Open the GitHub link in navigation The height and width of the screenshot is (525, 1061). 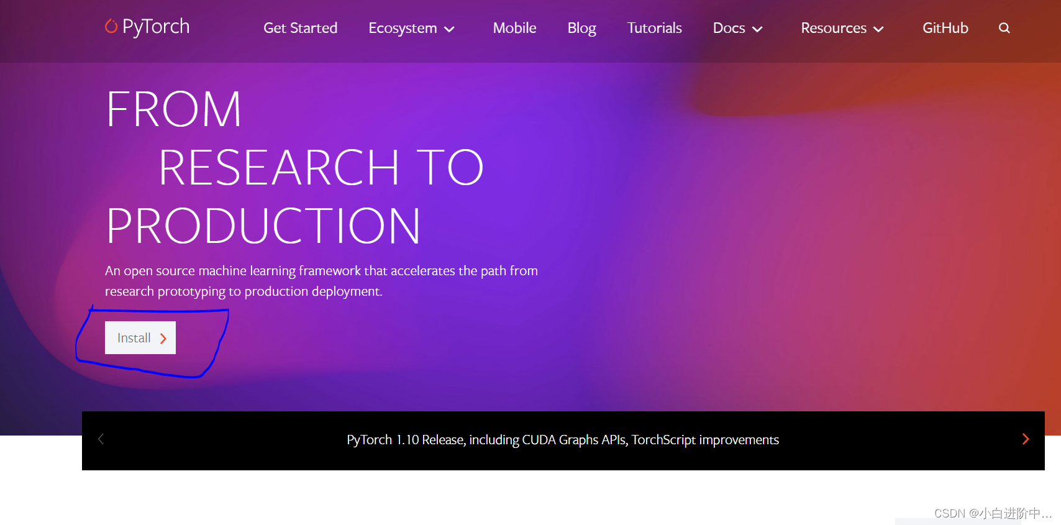pyautogui.click(x=945, y=28)
